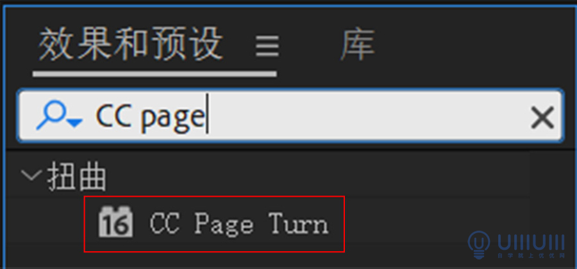The width and height of the screenshot is (577, 269).
Task: Focus the search field containing CC page
Action: (x=290, y=115)
